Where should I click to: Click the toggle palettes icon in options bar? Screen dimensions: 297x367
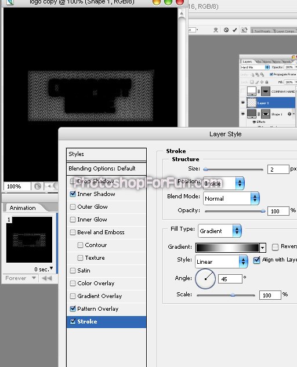(244, 30)
